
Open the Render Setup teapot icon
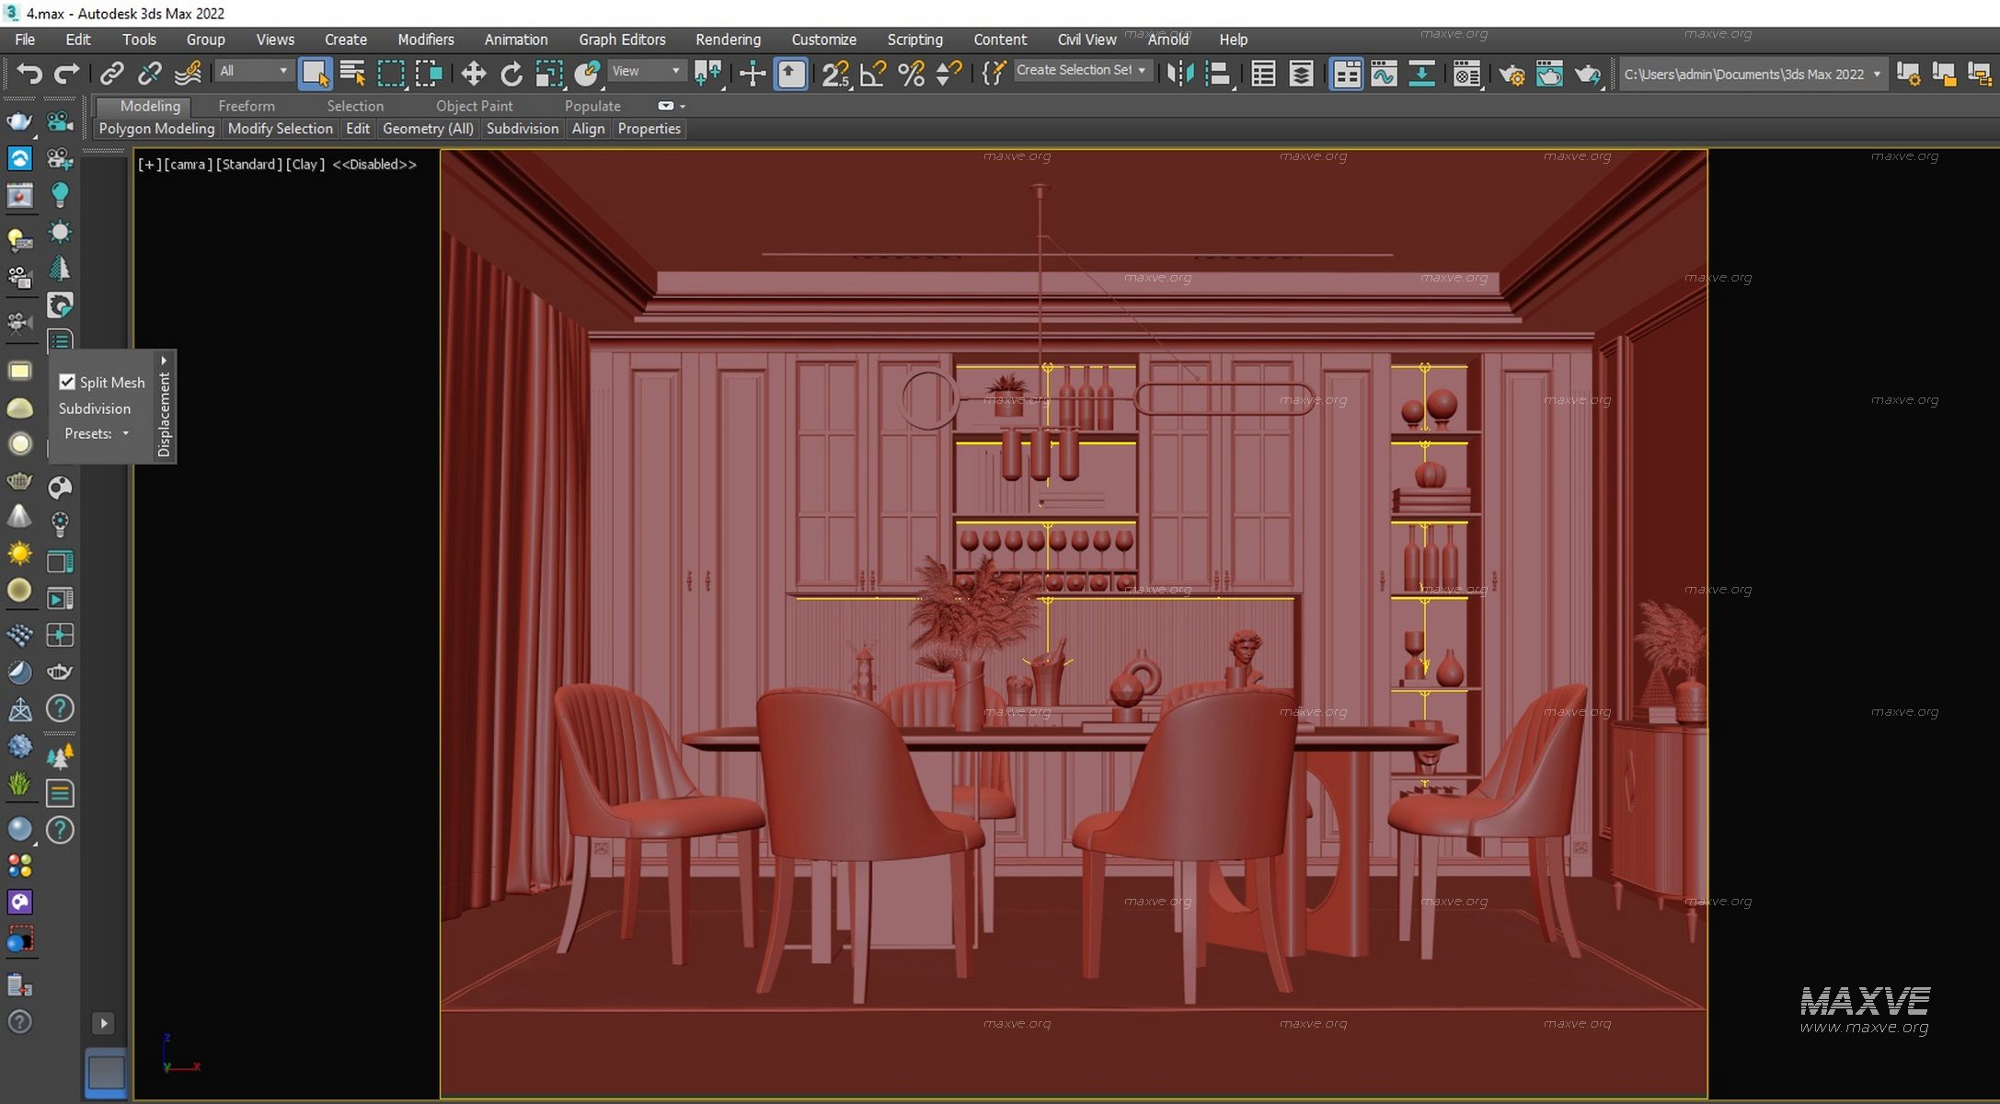point(1511,73)
